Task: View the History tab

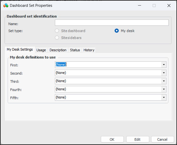Action: coord(89,50)
